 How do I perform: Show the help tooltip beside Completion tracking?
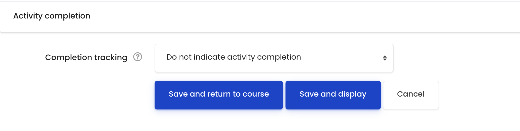138,57
